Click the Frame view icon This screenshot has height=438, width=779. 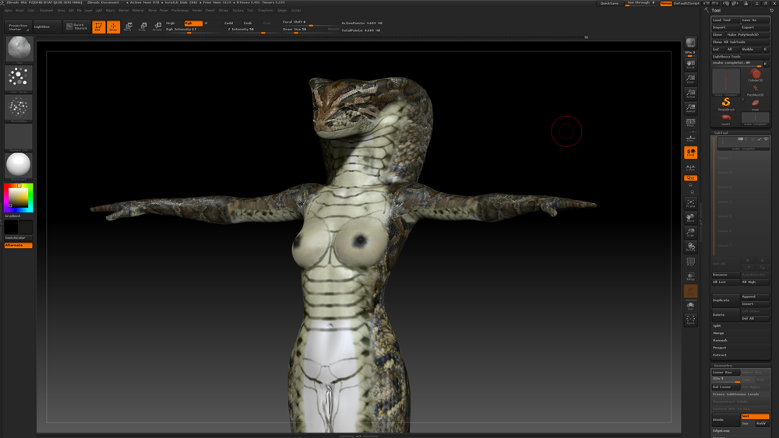tap(690, 203)
